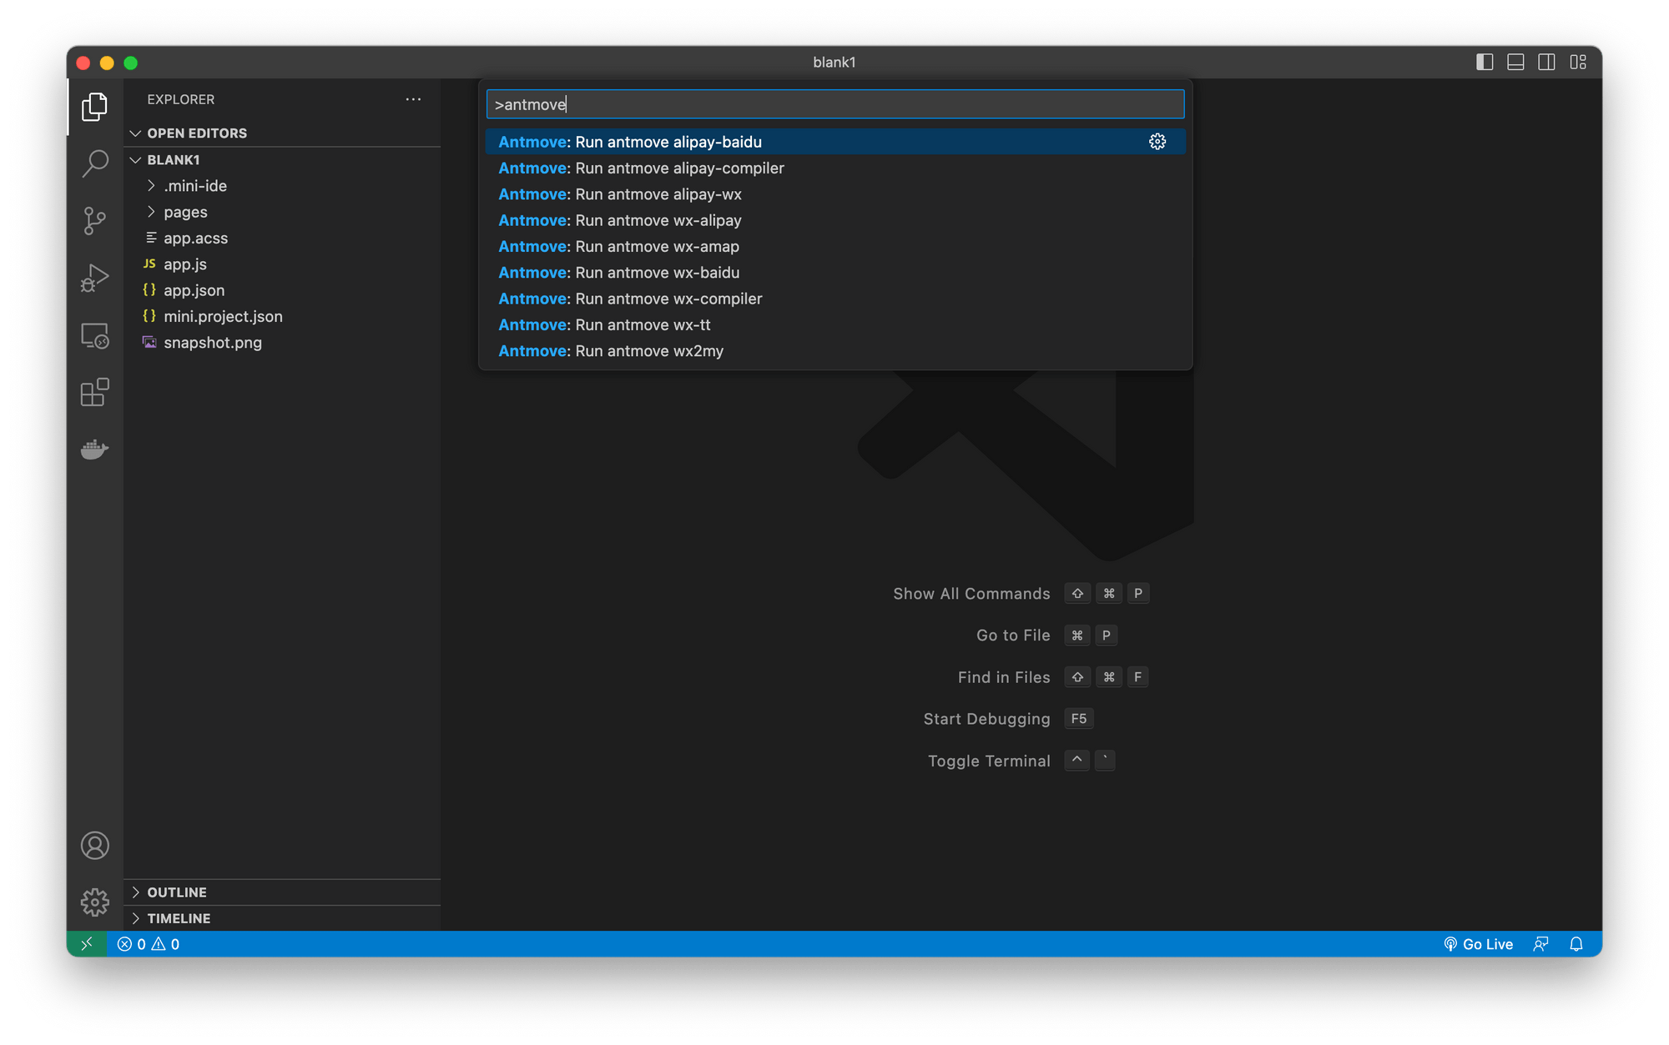
Task: Configure keybinding gear for alipay-baidu command
Action: 1157,142
